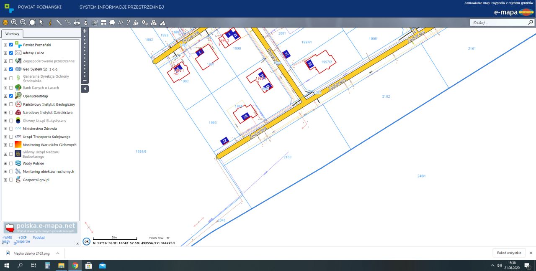
Task: Click the print map icon
Action: pyautogui.click(x=77, y=23)
